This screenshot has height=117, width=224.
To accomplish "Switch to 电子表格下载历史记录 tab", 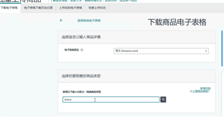I will 38,8.
